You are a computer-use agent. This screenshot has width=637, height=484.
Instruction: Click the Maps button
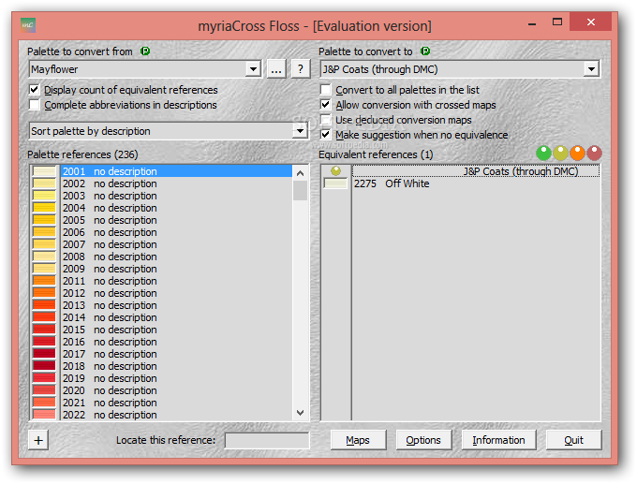click(358, 440)
